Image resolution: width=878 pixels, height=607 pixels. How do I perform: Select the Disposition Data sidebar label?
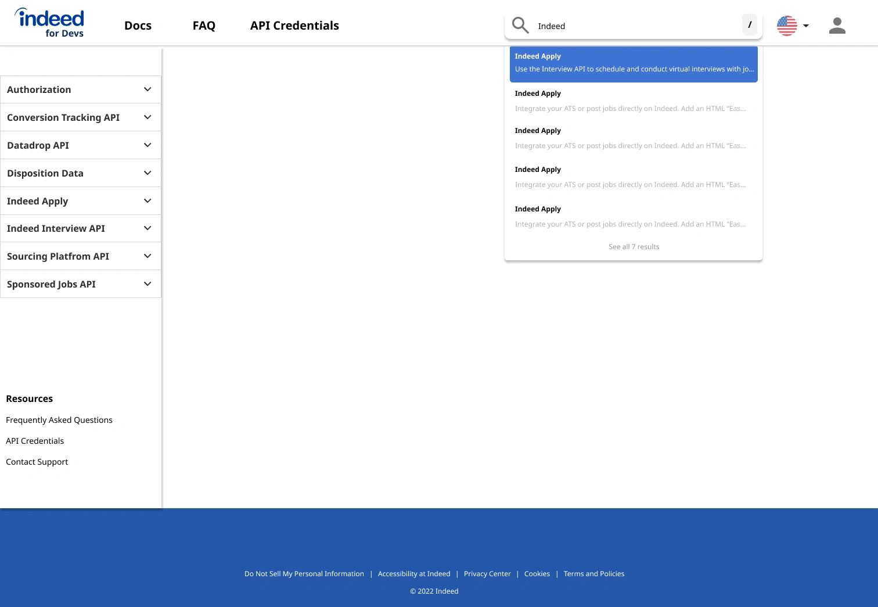tap(45, 173)
